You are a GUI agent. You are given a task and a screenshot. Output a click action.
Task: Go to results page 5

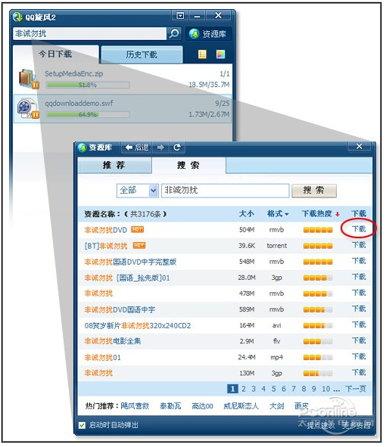pos(273,389)
